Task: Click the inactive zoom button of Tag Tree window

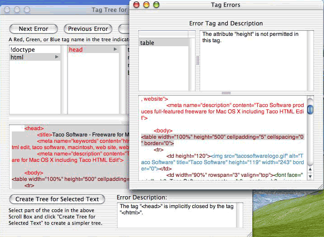Action: pos(27,10)
